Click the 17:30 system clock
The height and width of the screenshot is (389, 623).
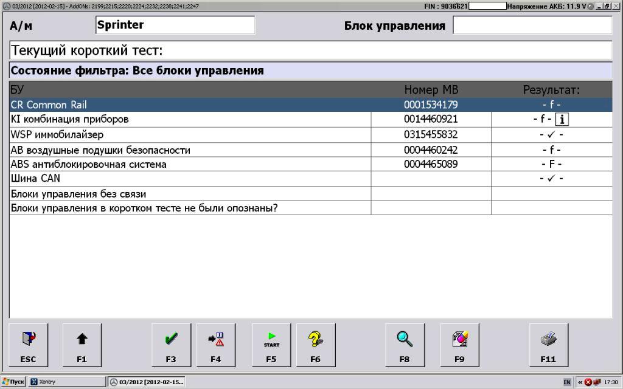[611, 382]
